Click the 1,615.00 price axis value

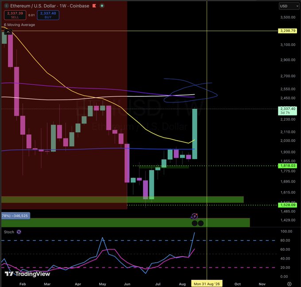(288, 192)
